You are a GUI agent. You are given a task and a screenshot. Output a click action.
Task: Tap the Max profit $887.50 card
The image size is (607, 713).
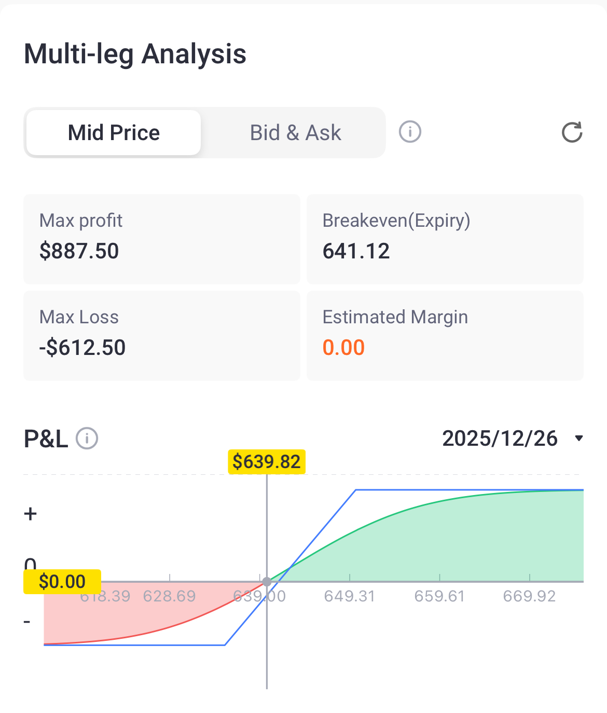tap(162, 239)
